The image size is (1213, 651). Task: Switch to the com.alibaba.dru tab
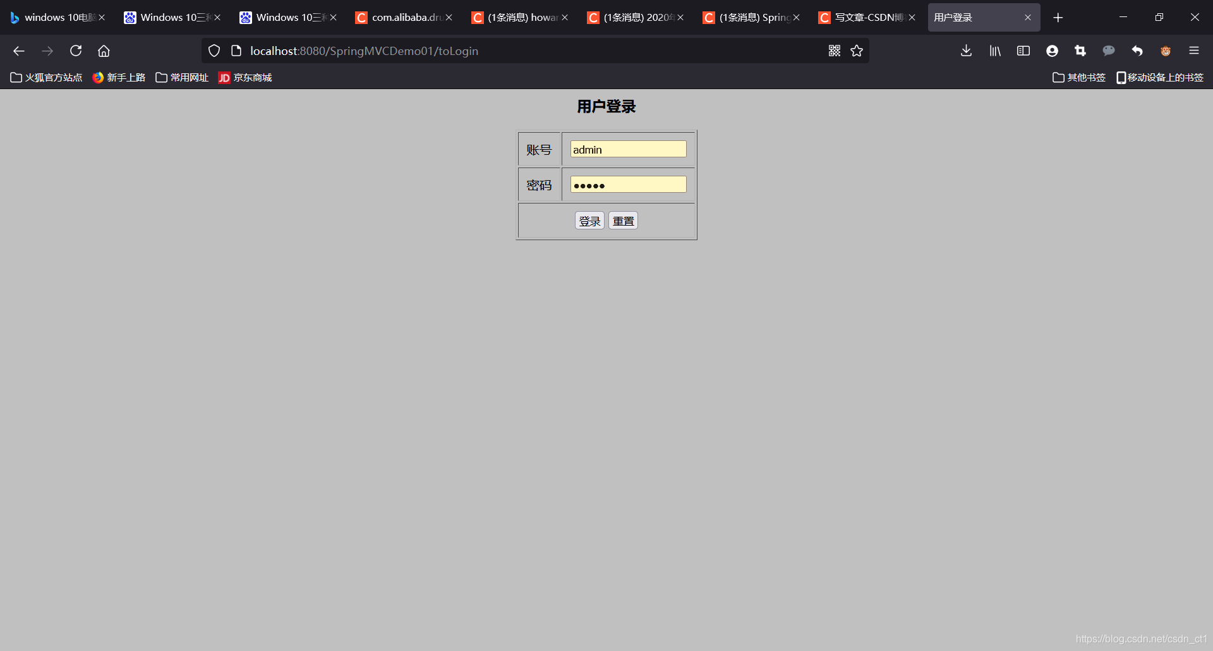coord(403,17)
